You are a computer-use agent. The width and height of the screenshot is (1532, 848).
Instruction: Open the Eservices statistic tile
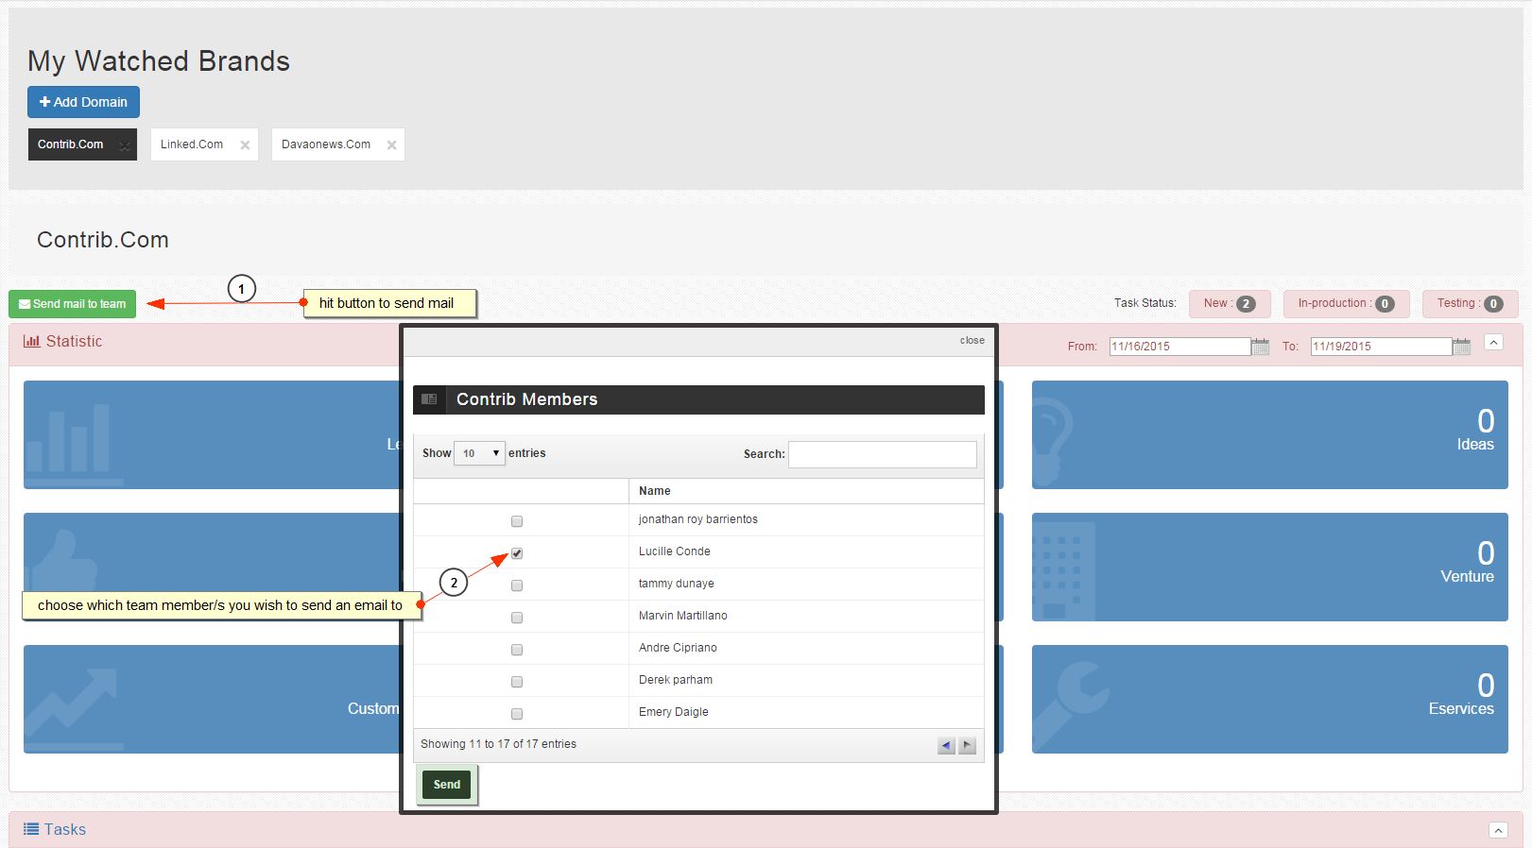1269,699
